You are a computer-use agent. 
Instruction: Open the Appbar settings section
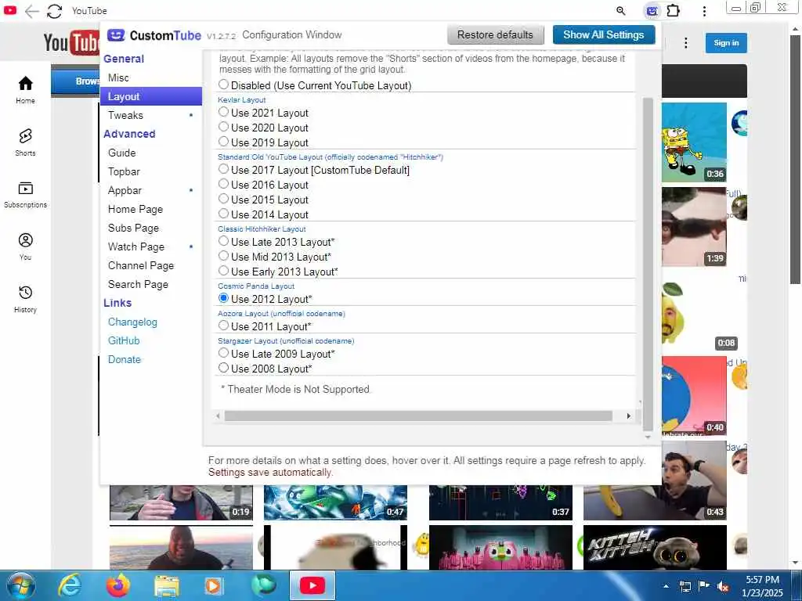[x=151, y=191]
